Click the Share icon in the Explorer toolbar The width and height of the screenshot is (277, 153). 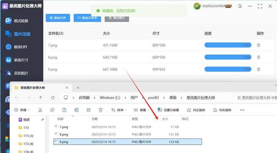tap(88, 110)
